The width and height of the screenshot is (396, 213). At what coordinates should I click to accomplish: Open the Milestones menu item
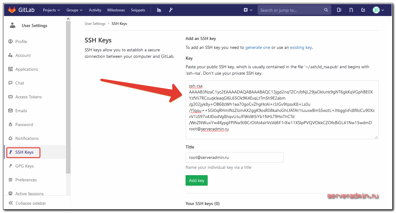pos(116,10)
